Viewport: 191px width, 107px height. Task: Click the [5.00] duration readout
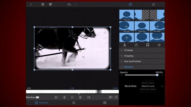[115, 88]
